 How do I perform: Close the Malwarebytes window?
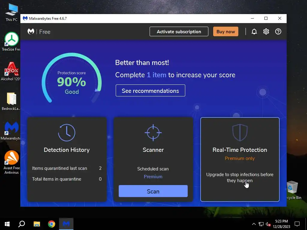point(280,18)
